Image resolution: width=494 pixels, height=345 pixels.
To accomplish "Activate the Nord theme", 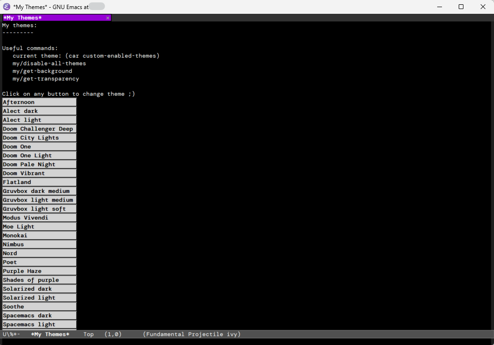I will click(x=39, y=254).
